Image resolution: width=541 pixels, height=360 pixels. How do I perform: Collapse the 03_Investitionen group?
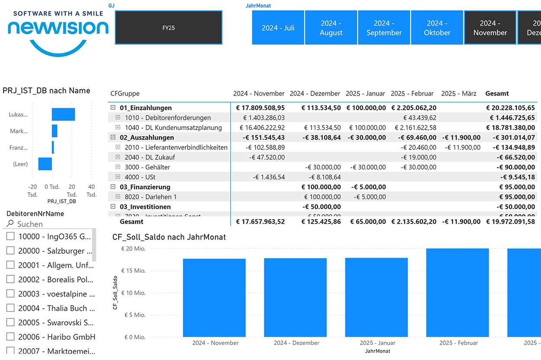[113, 207]
